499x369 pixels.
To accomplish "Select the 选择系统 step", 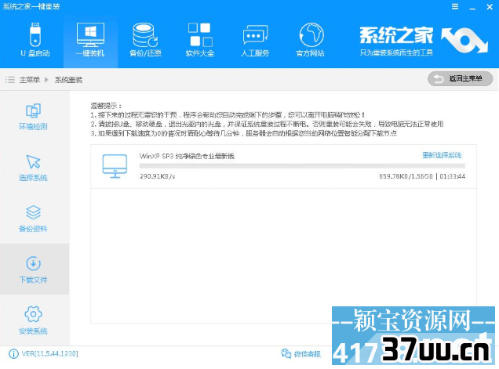I will (x=33, y=168).
